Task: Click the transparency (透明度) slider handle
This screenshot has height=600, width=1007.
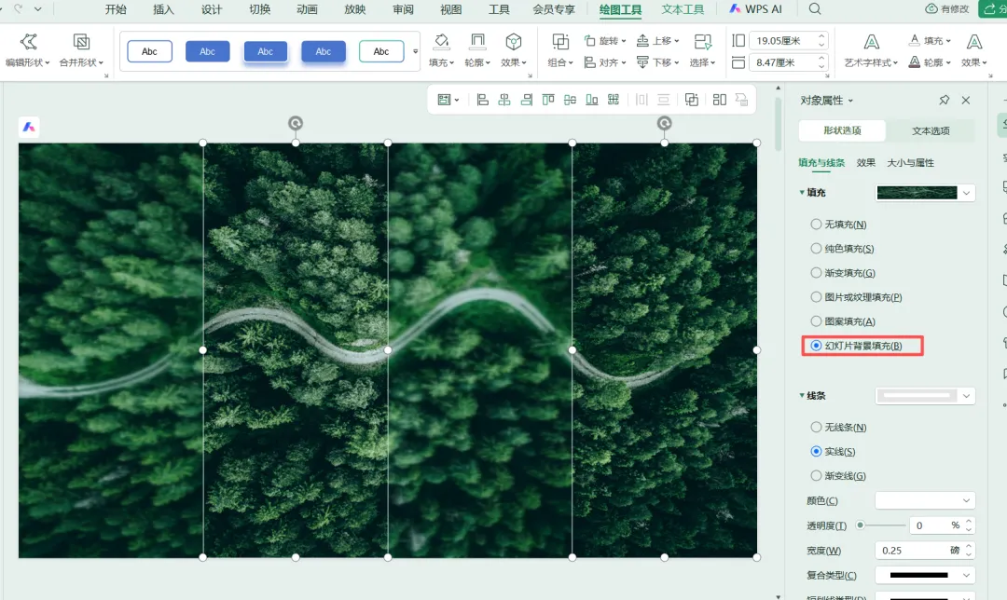Action: 860,525
